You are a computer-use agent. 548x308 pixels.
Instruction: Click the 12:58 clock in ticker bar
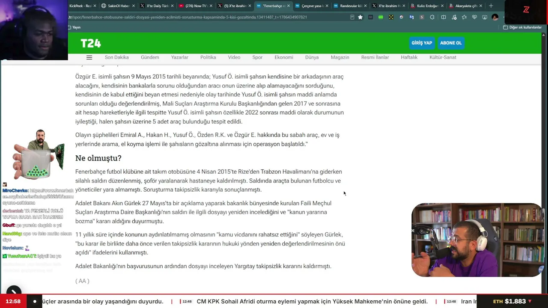pyautogui.click(x=13, y=302)
